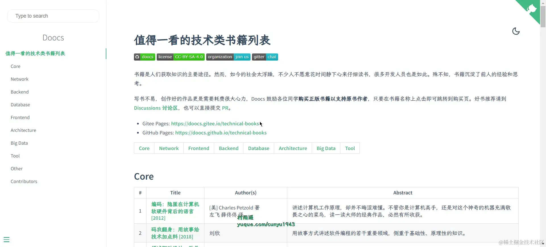Screen dimensions: 546x247
Task: Go to Big Data in the sidebar
Action: click(19, 143)
